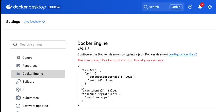The height and width of the screenshot is (112, 216).
Task: Click the Docker Engine sidebar icon
Action: (18, 74)
